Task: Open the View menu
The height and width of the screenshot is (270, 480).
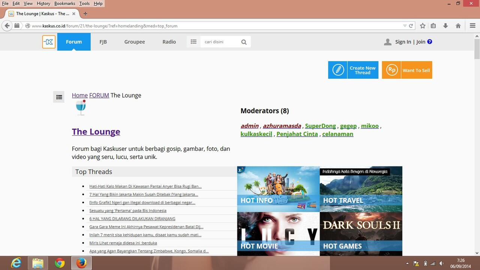Action: coord(28,3)
